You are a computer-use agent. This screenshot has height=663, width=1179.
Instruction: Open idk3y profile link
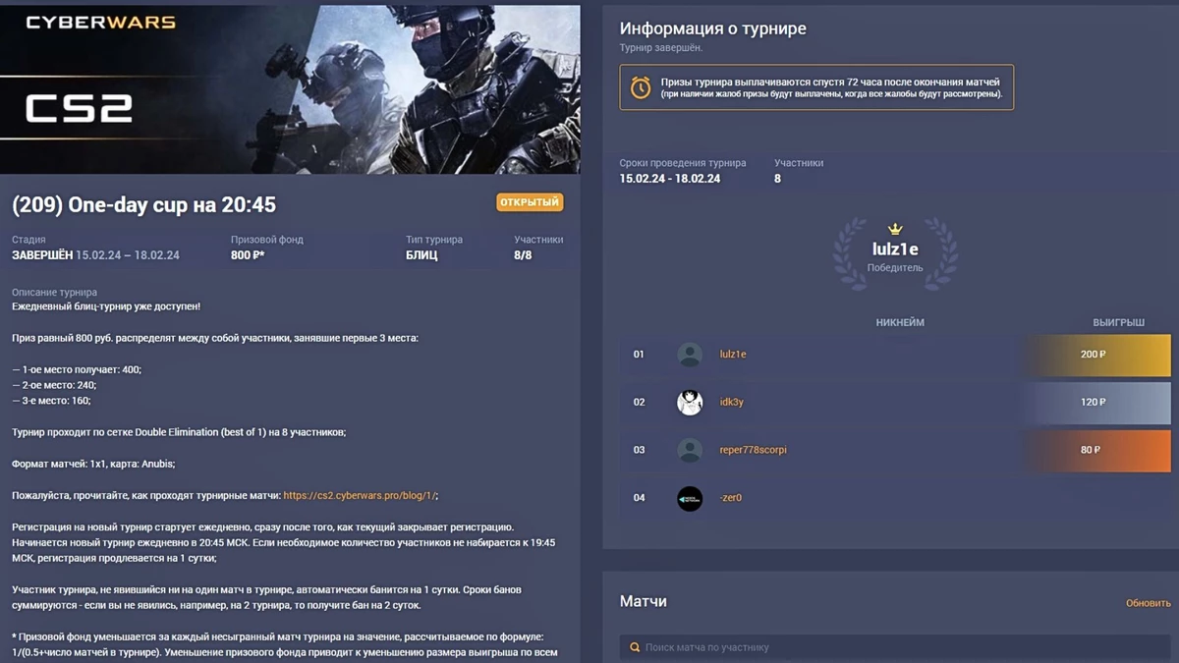pyautogui.click(x=732, y=402)
